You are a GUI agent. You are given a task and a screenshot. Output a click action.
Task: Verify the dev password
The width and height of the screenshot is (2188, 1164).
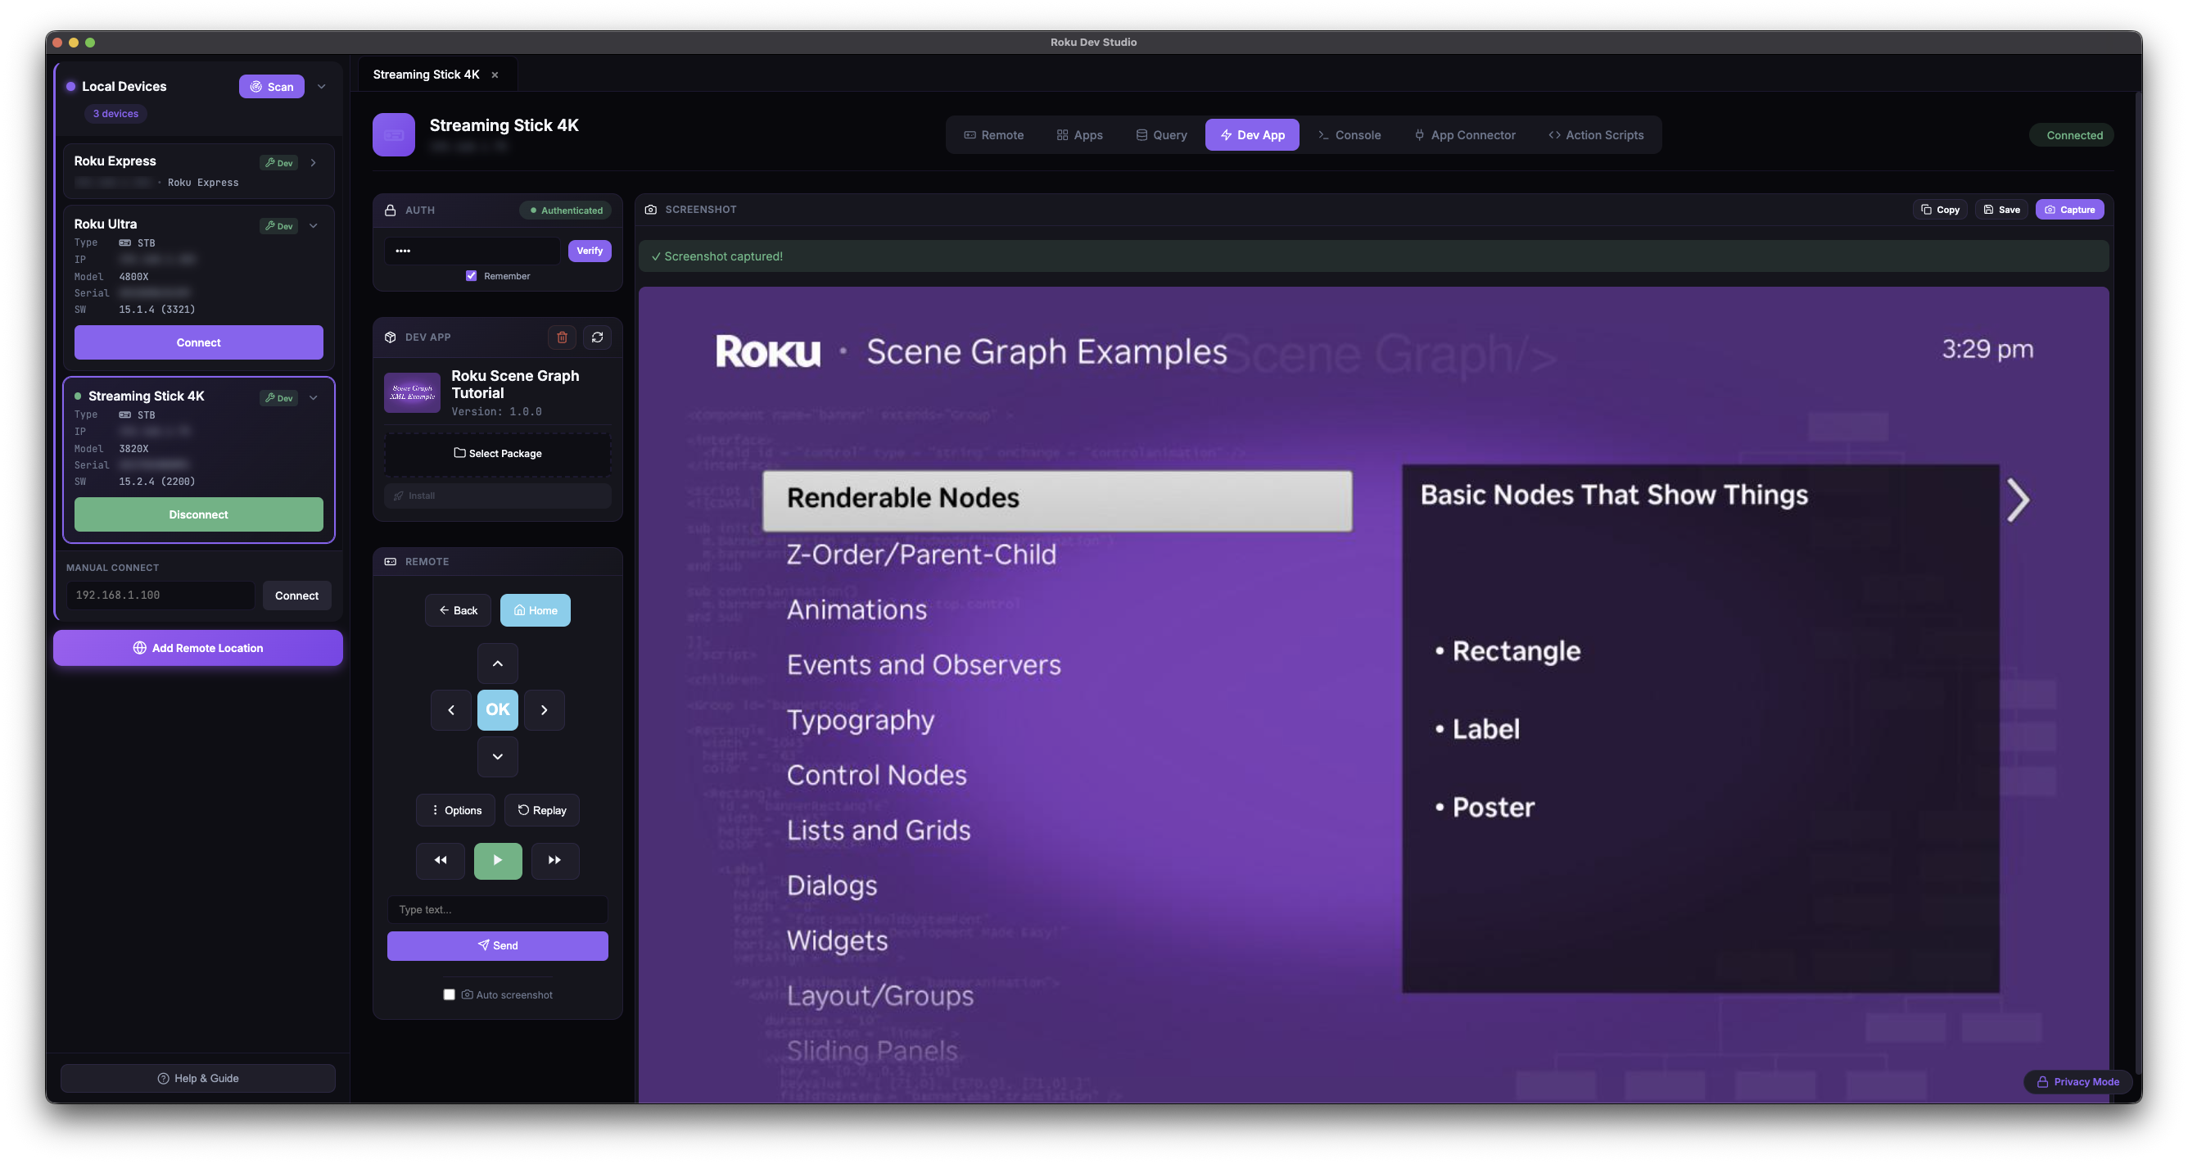pyautogui.click(x=590, y=251)
